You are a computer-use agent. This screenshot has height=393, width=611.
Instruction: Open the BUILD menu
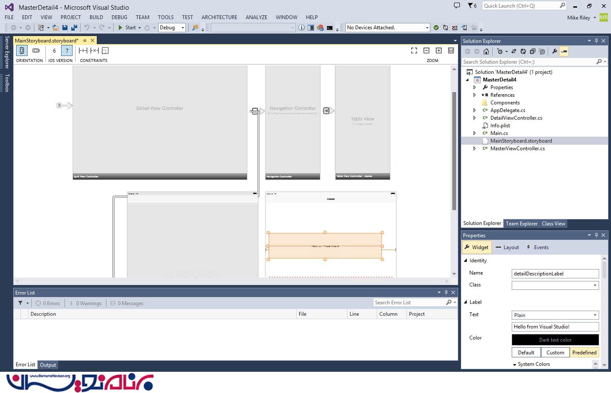pyautogui.click(x=96, y=17)
